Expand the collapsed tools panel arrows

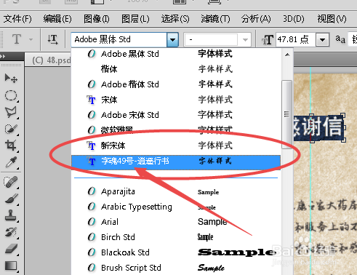3,57
